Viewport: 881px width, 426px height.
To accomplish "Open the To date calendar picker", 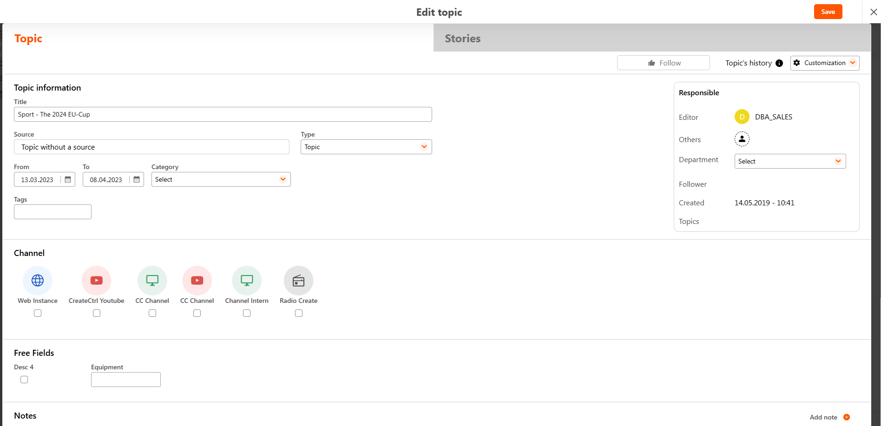I will click(137, 179).
